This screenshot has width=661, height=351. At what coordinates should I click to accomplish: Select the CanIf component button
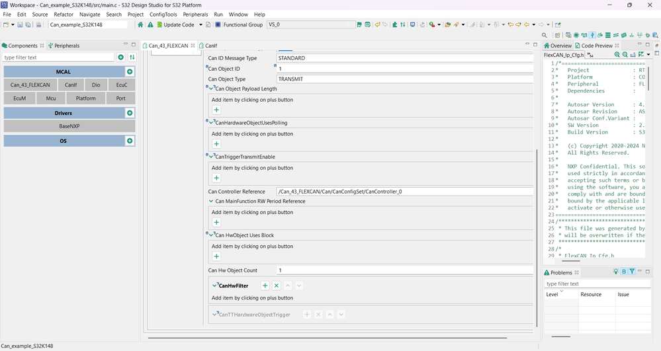tap(71, 85)
